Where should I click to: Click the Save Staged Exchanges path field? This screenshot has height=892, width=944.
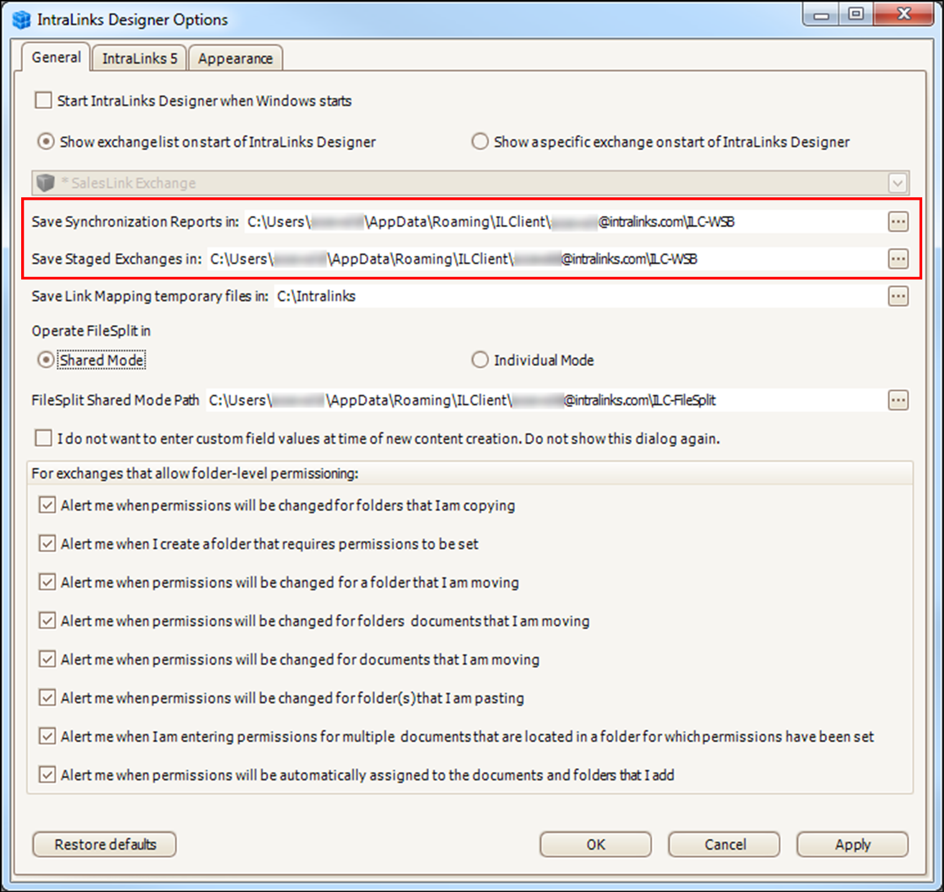545,259
